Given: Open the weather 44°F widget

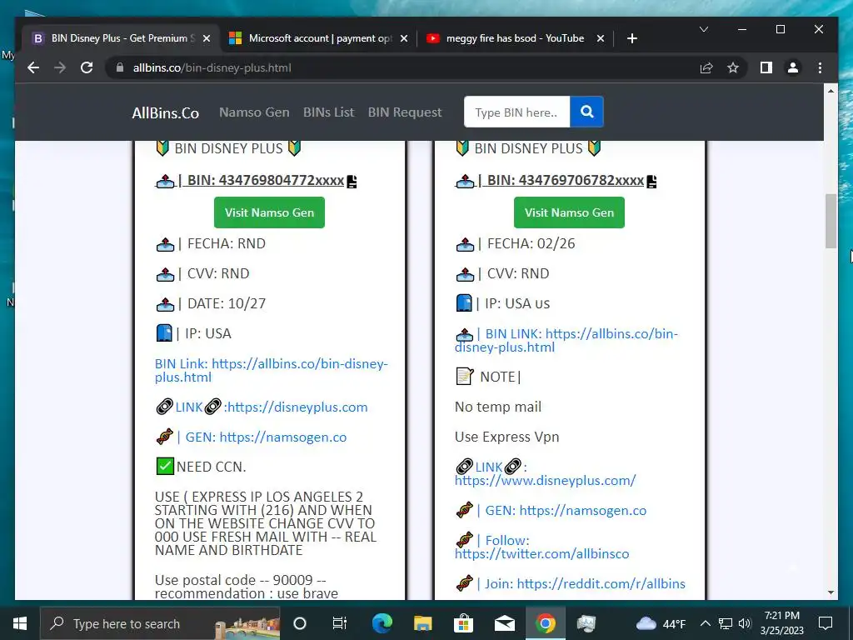Looking at the screenshot, I should pos(661,623).
